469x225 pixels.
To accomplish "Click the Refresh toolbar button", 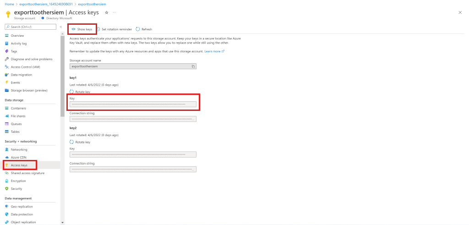I will coord(144,29).
